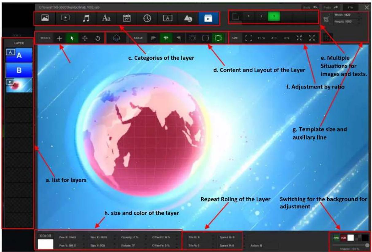Image resolution: width=372 pixels, height=252 pixels.
Task: Select the calendar date layer category icon
Action: pyautogui.click(x=127, y=18)
